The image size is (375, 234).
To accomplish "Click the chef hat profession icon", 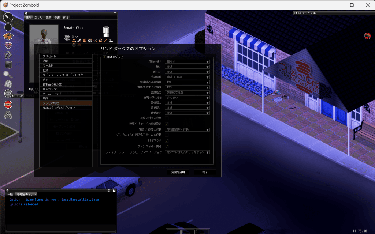I will tap(106, 32).
